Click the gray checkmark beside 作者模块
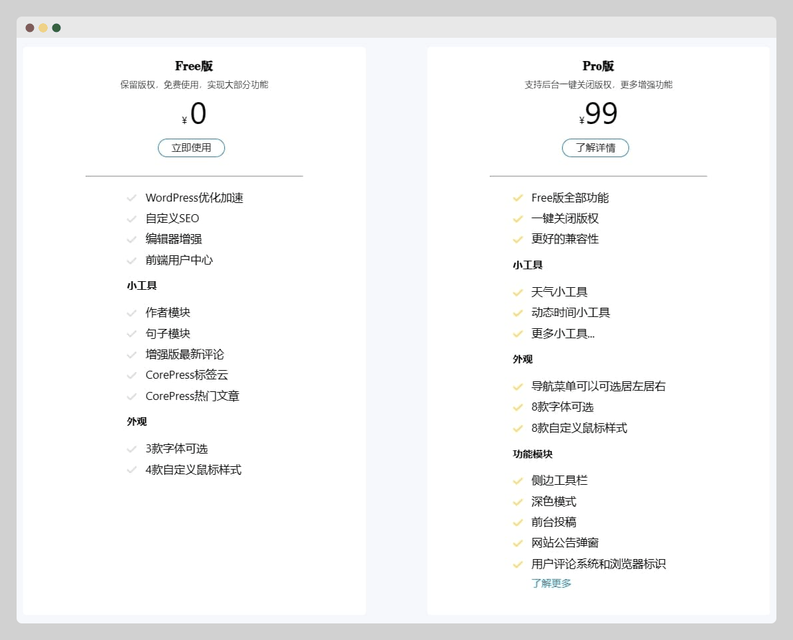Screen dimensions: 793x640 point(131,313)
